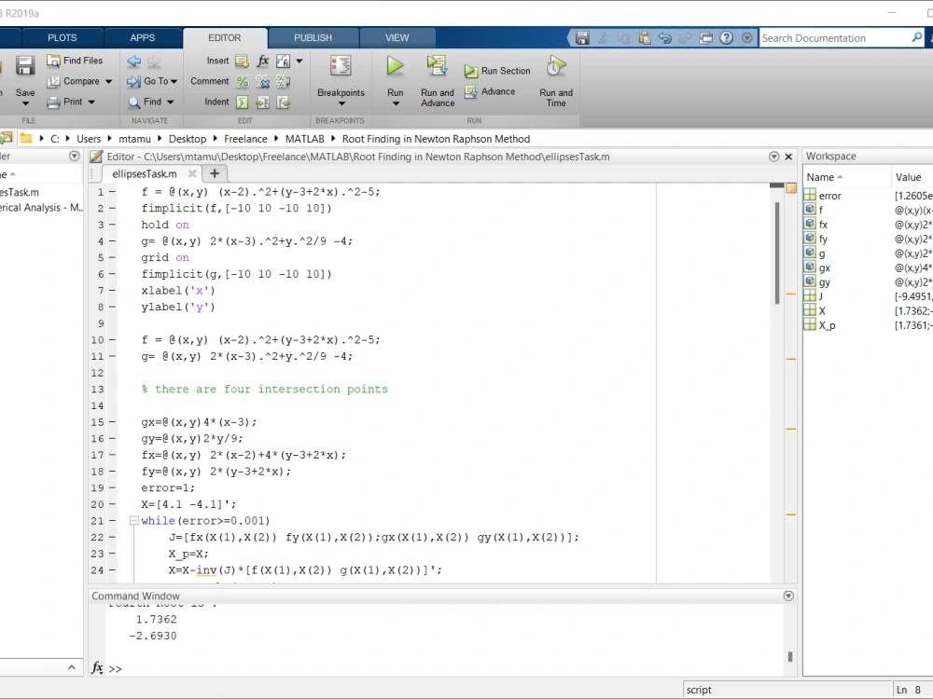This screenshot has width=933, height=699.
Task: Open Find Files tool in the ribbon
Action: point(76,60)
